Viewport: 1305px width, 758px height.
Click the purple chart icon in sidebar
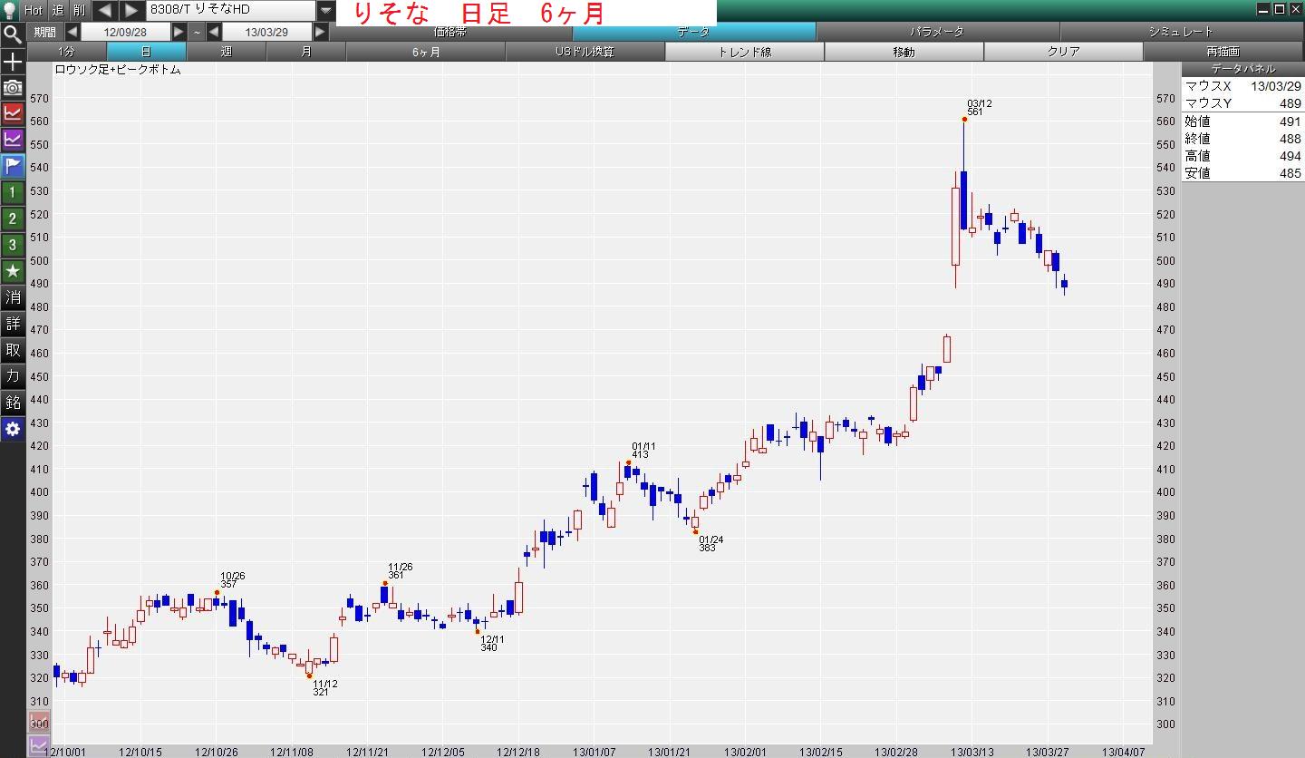(13, 140)
